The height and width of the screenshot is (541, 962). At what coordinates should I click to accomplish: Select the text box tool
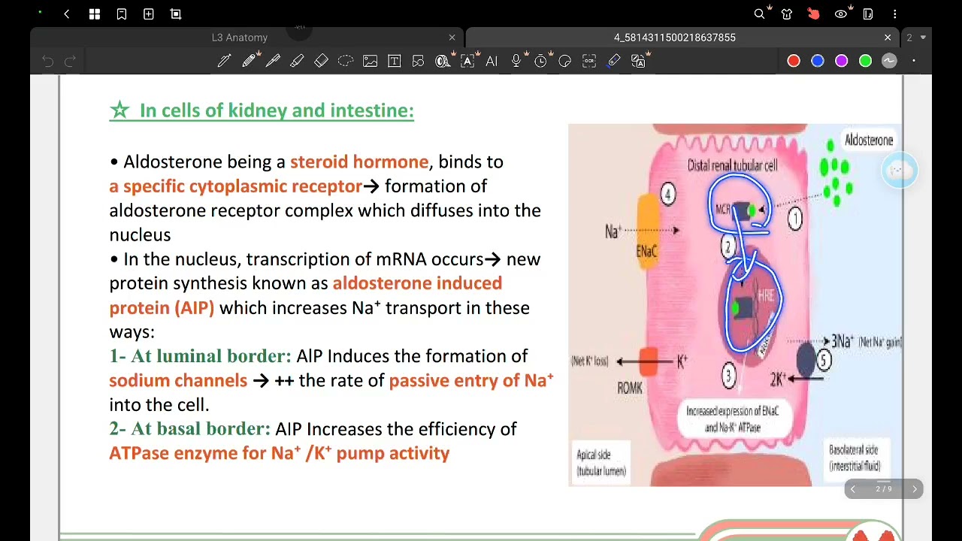pyautogui.click(x=394, y=61)
